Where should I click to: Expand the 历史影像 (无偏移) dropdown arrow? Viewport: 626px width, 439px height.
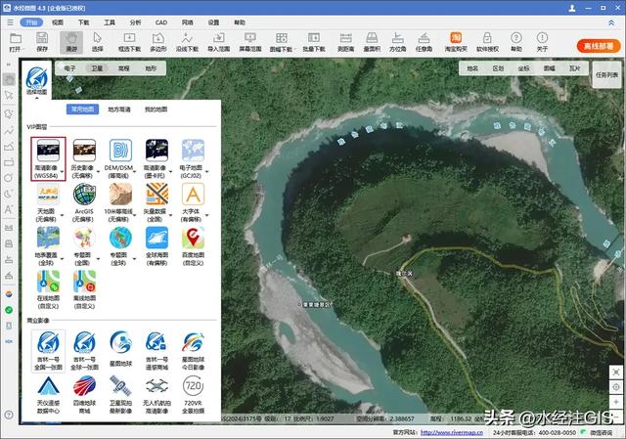tap(98, 172)
